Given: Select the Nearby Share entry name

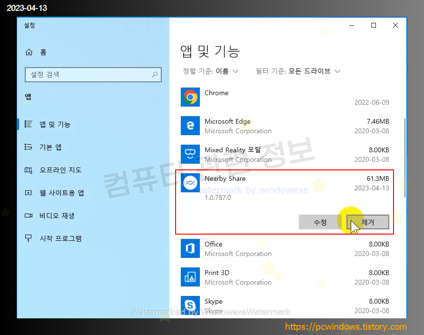Looking at the screenshot, I should coord(225,178).
